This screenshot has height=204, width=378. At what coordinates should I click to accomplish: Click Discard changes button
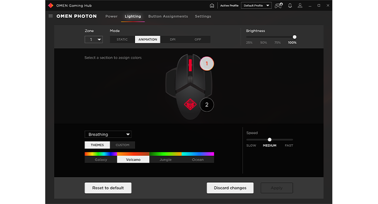(x=230, y=188)
